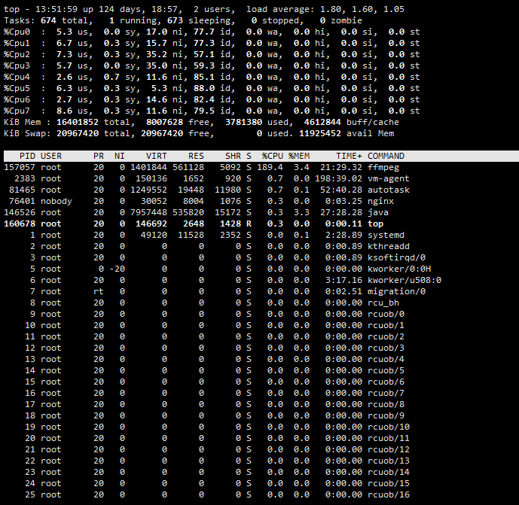Select the rcuob/10 process name
The width and height of the screenshot is (519, 505).
pos(389,427)
